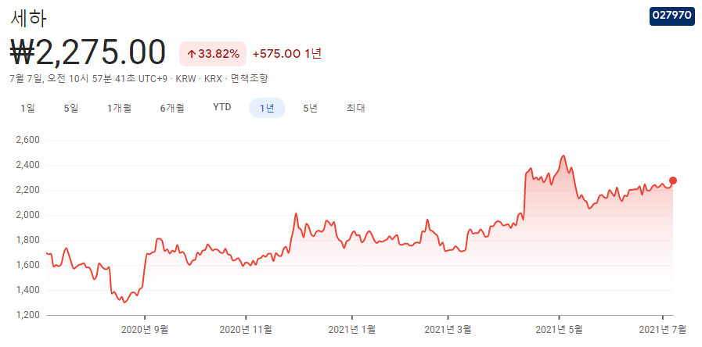Click the up-arrow 33.82% change badge
The height and width of the screenshot is (347, 702).
point(213,54)
